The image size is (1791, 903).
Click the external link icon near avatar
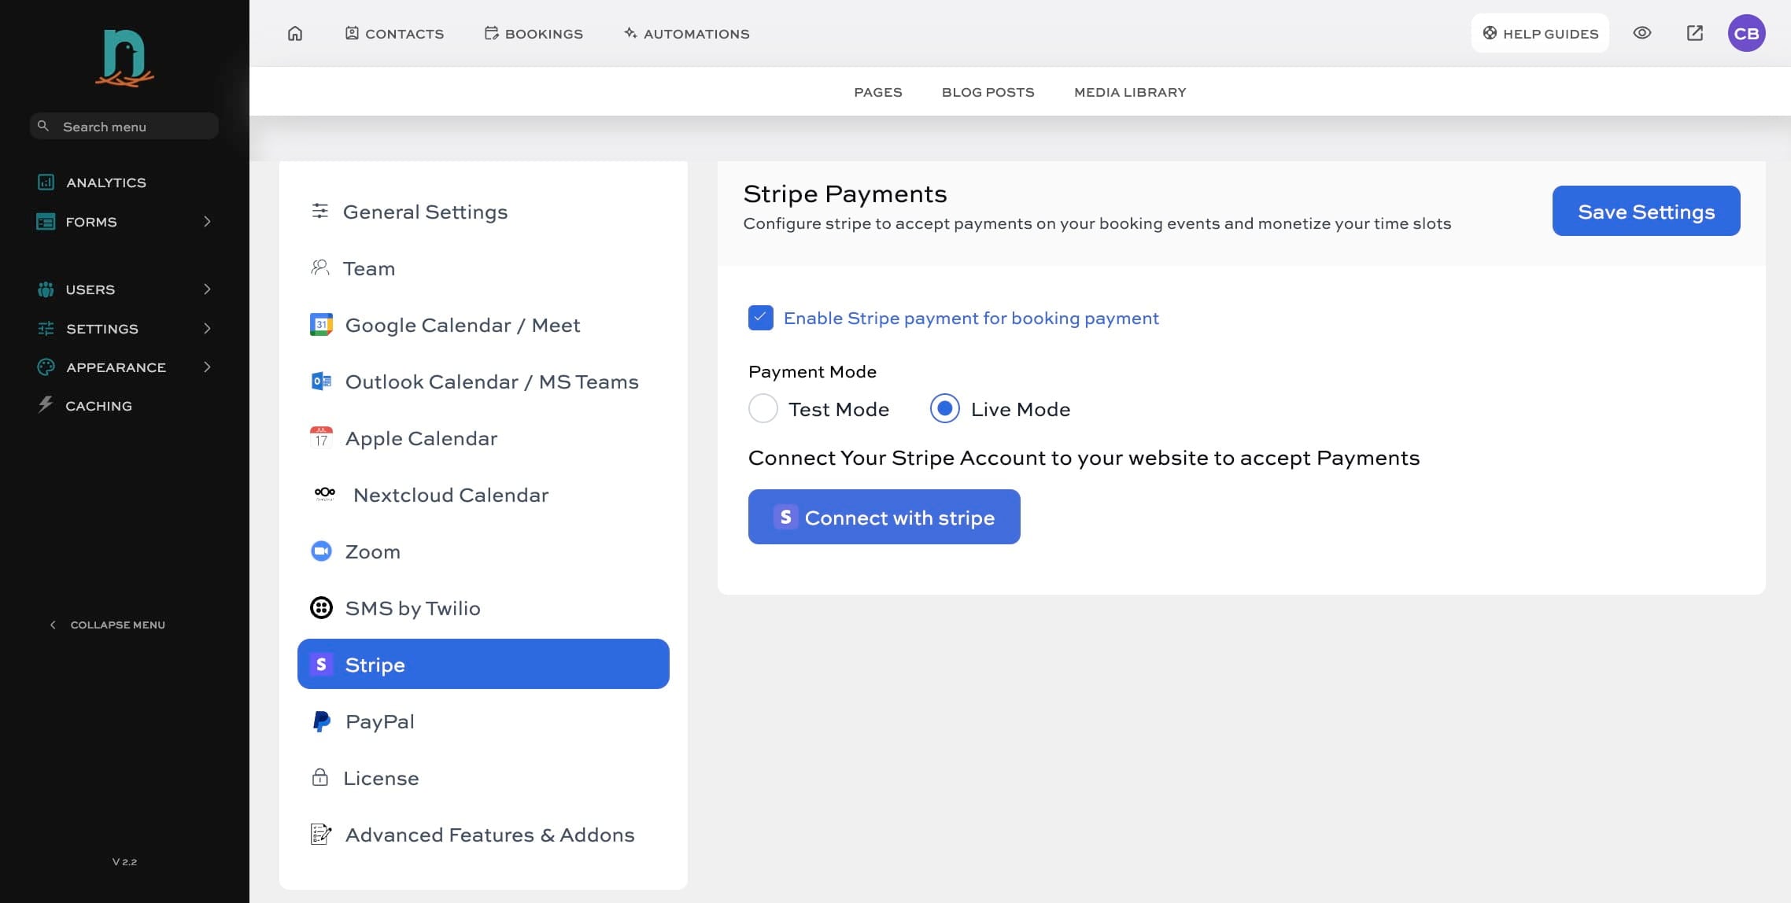pos(1694,33)
